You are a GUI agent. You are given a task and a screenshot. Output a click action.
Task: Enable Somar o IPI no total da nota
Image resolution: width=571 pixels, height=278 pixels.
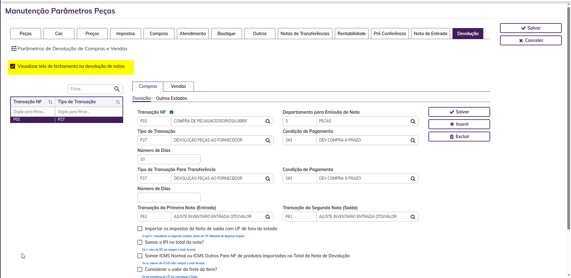(140, 242)
